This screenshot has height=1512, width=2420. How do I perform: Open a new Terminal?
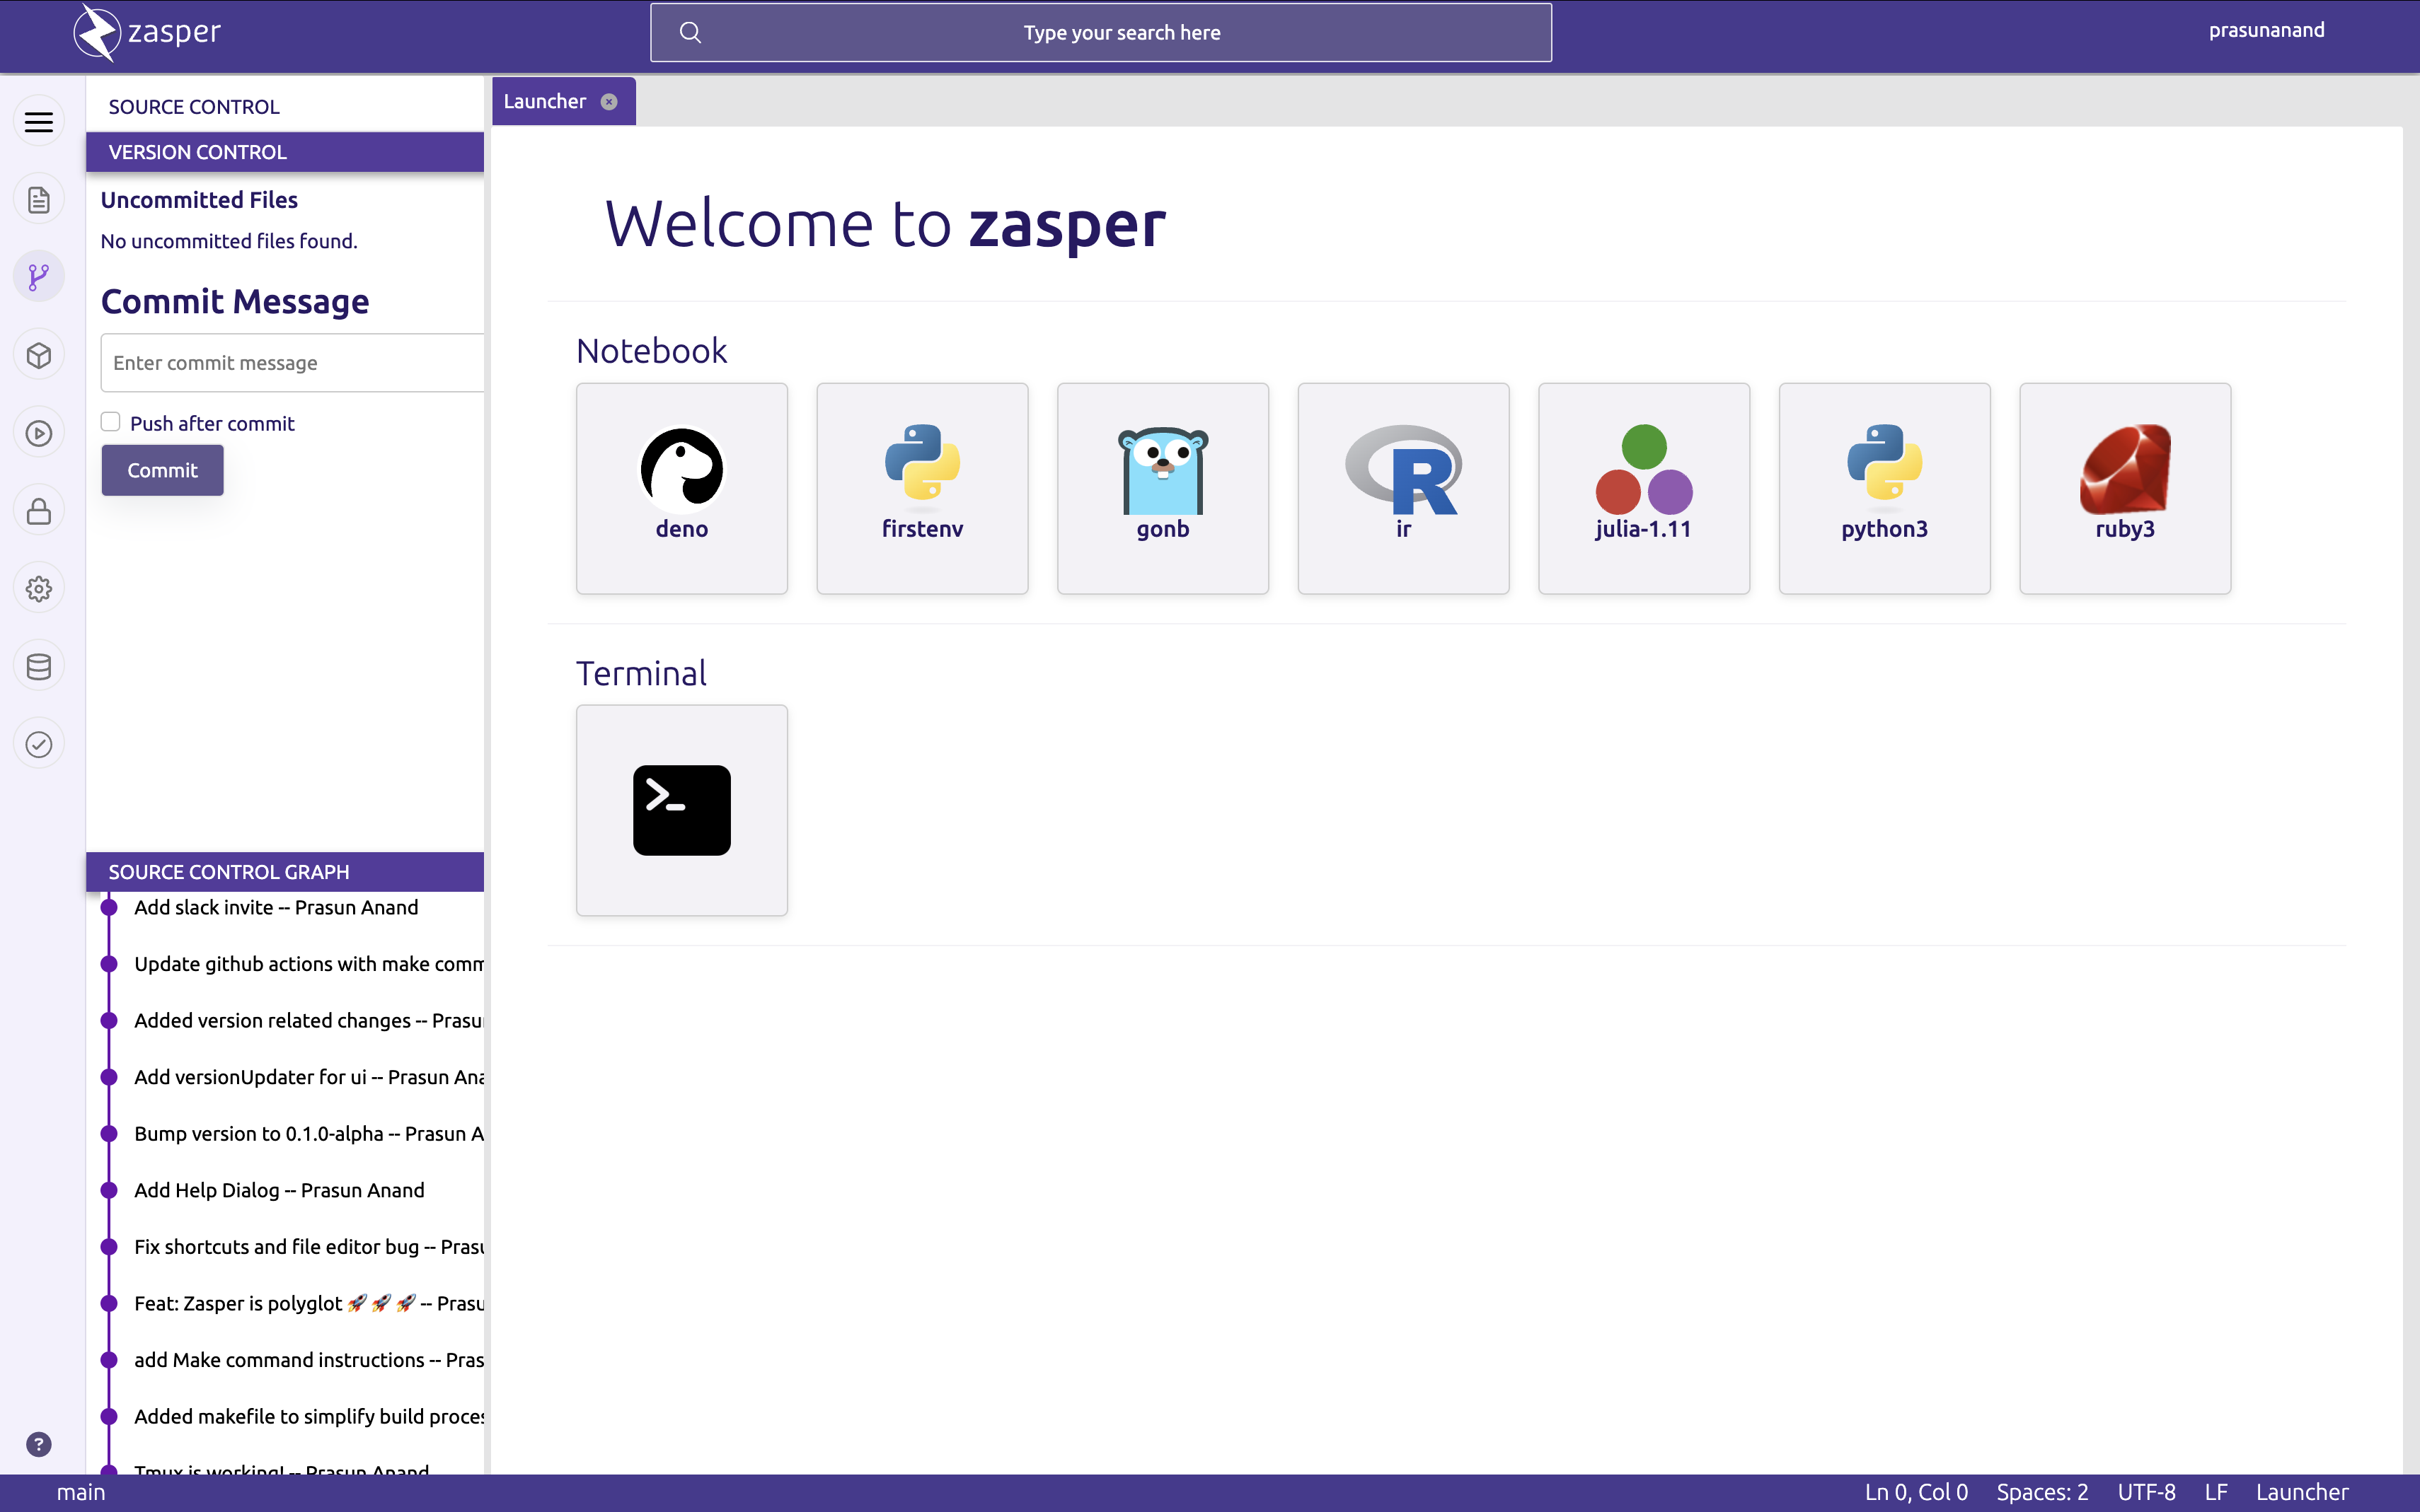pyautogui.click(x=682, y=810)
